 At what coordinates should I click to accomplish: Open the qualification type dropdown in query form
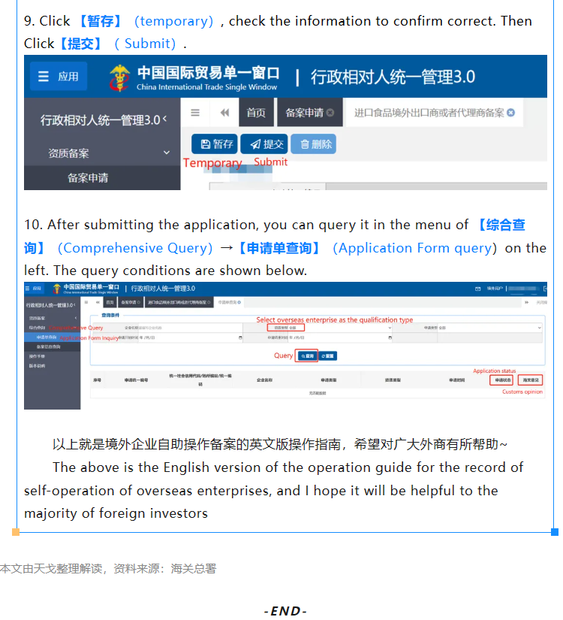[x=330, y=328]
